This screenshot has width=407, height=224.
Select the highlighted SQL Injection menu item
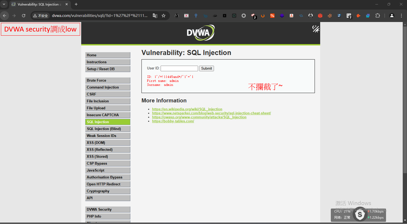[x=108, y=122]
